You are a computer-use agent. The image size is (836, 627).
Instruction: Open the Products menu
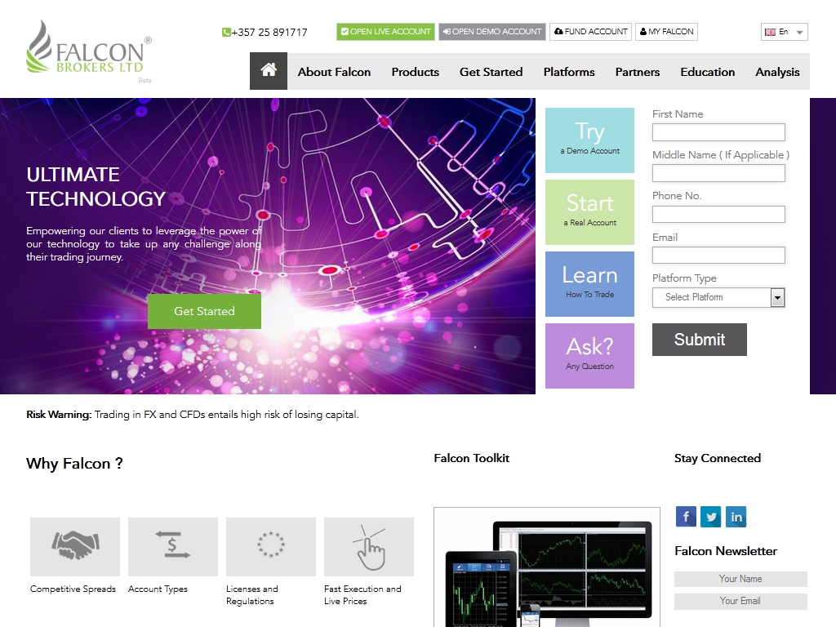[415, 72]
